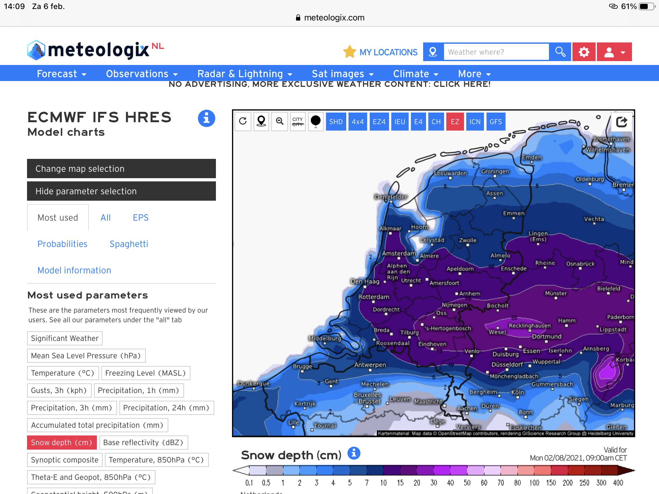The height and width of the screenshot is (494, 659).
Task: Open the Model information tab
Action: (x=74, y=270)
